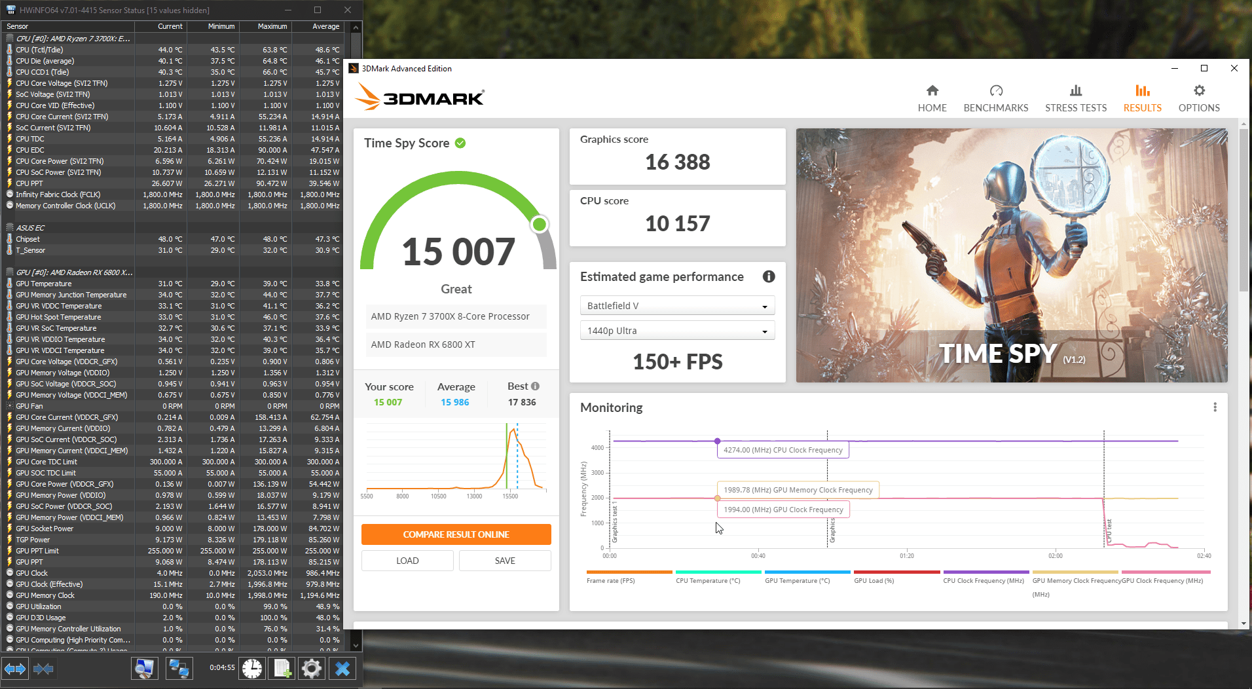Toggle Frame rate (FPS) legend series
This screenshot has height=689, width=1252.
pyautogui.click(x=629, y=577)
